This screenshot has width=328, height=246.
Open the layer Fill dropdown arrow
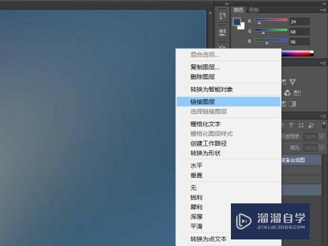click(321, 148)
